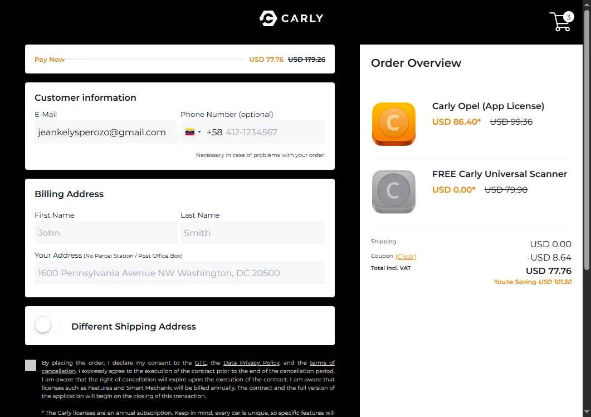Click the Pay Now price USD 77.76
Screen dimensions: 591x417
tap(266, 60)
